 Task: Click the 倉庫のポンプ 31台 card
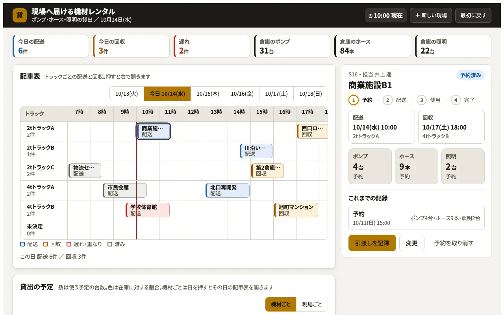(292, 46)
